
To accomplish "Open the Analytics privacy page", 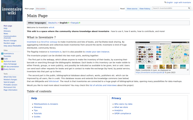I will tap(118, 110).
